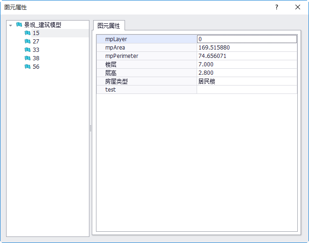Close the 图元属性 dialog
This screenshot has height=243, width=309.
[x=298, y=7]
